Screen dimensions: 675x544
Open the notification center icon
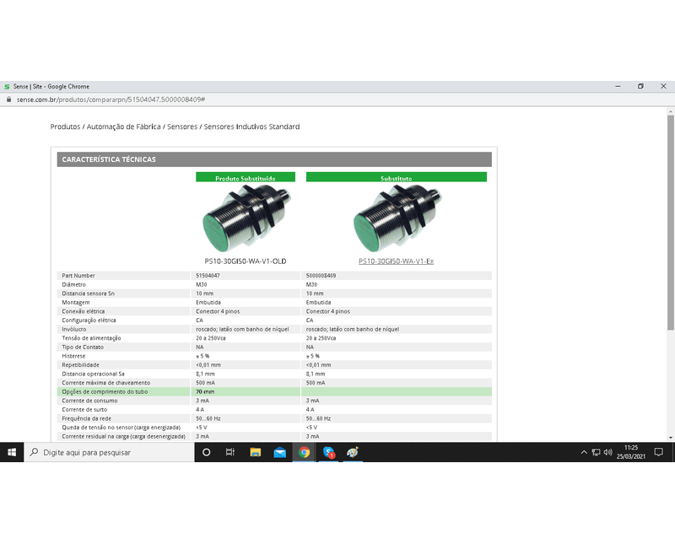pyautogui.click(x=662, y=452)
